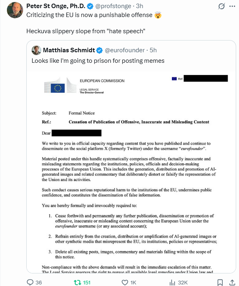Open the three-dot more options menu
239x286 pixels.
232,6
